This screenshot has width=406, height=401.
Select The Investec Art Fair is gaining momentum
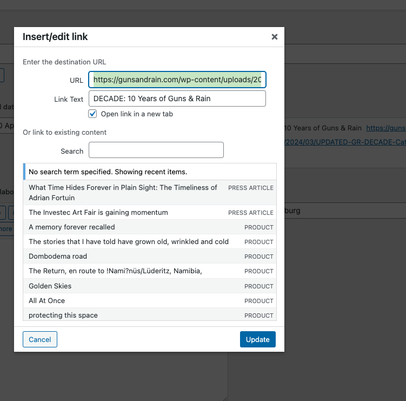(98, 212)
